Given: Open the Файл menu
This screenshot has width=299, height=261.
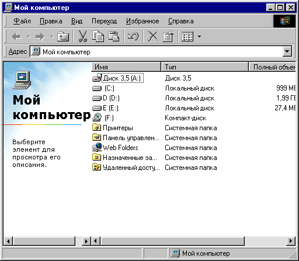Looking at the screenshot, I should tap(22, 21).
